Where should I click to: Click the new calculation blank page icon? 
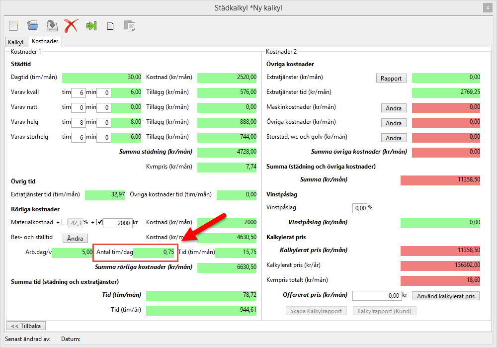point(13,25)
